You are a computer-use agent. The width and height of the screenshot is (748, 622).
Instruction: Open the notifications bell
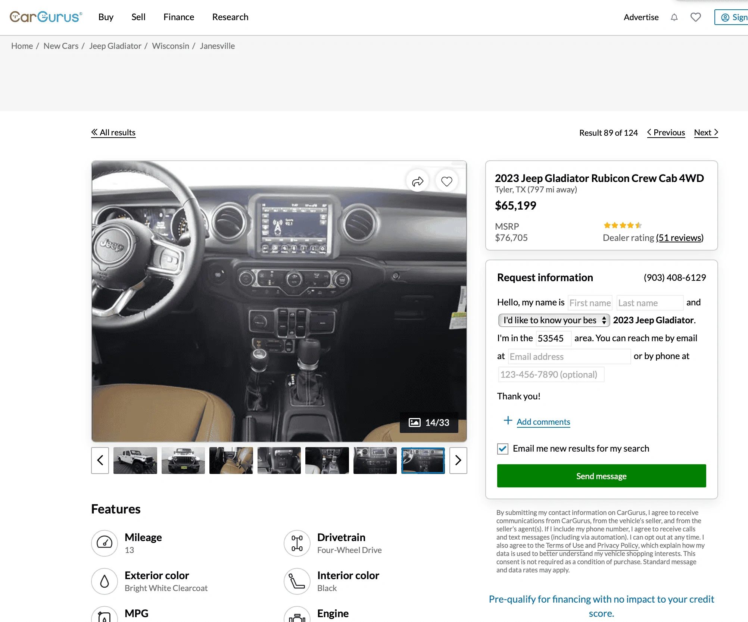pos(674,17)
